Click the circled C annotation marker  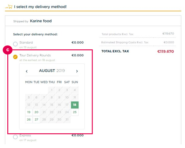8,50
